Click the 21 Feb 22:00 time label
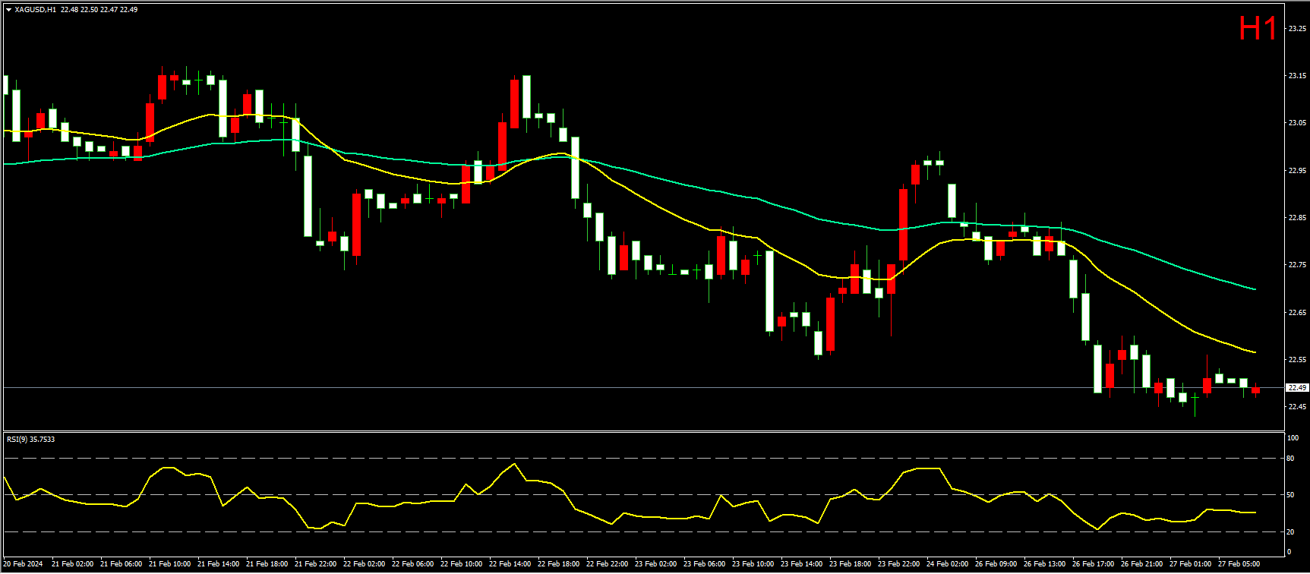 tap(315, 564)
